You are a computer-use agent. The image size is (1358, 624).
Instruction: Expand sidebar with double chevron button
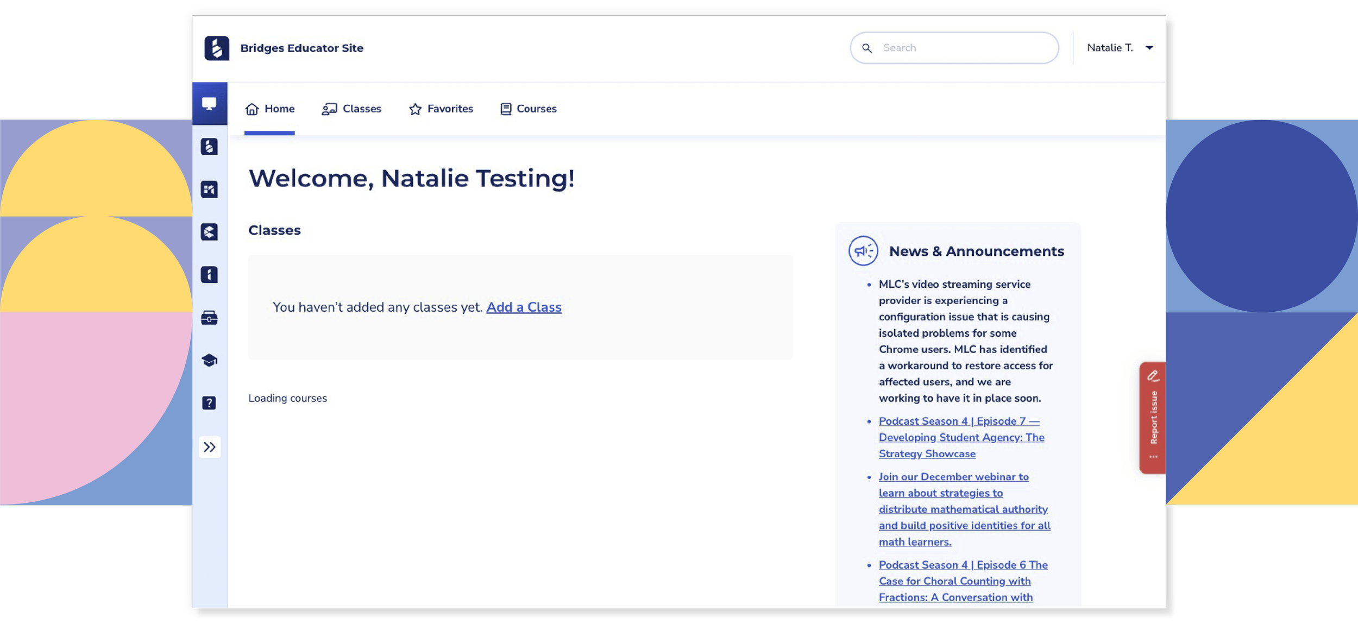tap(209, 447)
